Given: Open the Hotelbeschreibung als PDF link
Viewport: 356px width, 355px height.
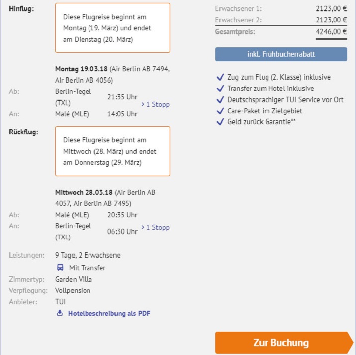Looking at the screenshot, I should pyautogui.click(x=109, y=313).
